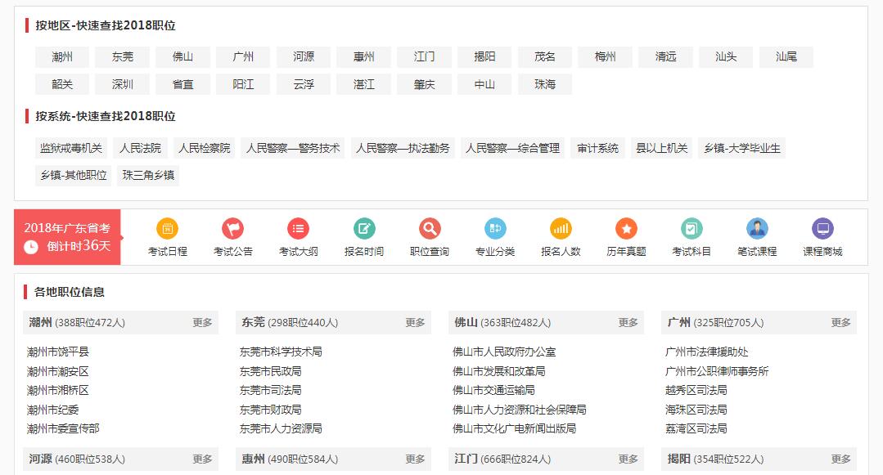
Task: Click the 笔试课程 teacher icon
Action: click(x=758, y=228)
